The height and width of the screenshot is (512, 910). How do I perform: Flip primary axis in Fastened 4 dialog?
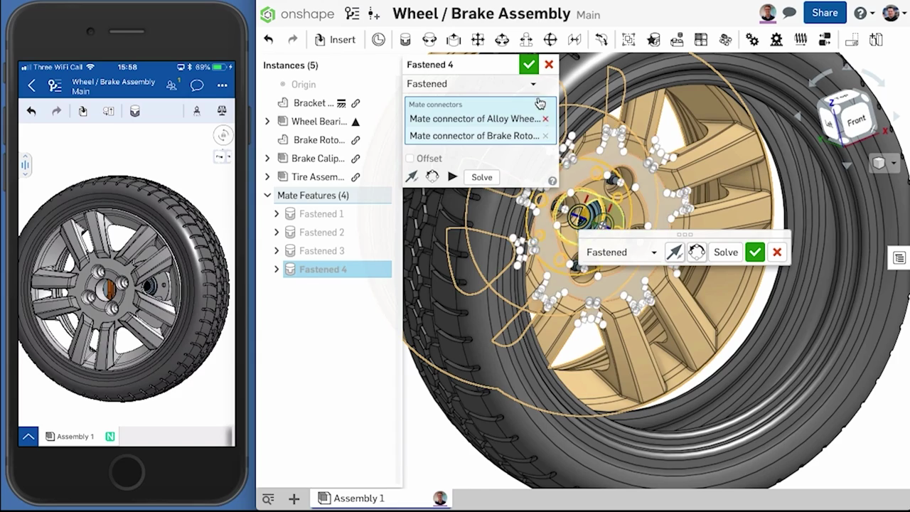click(412, 177)
